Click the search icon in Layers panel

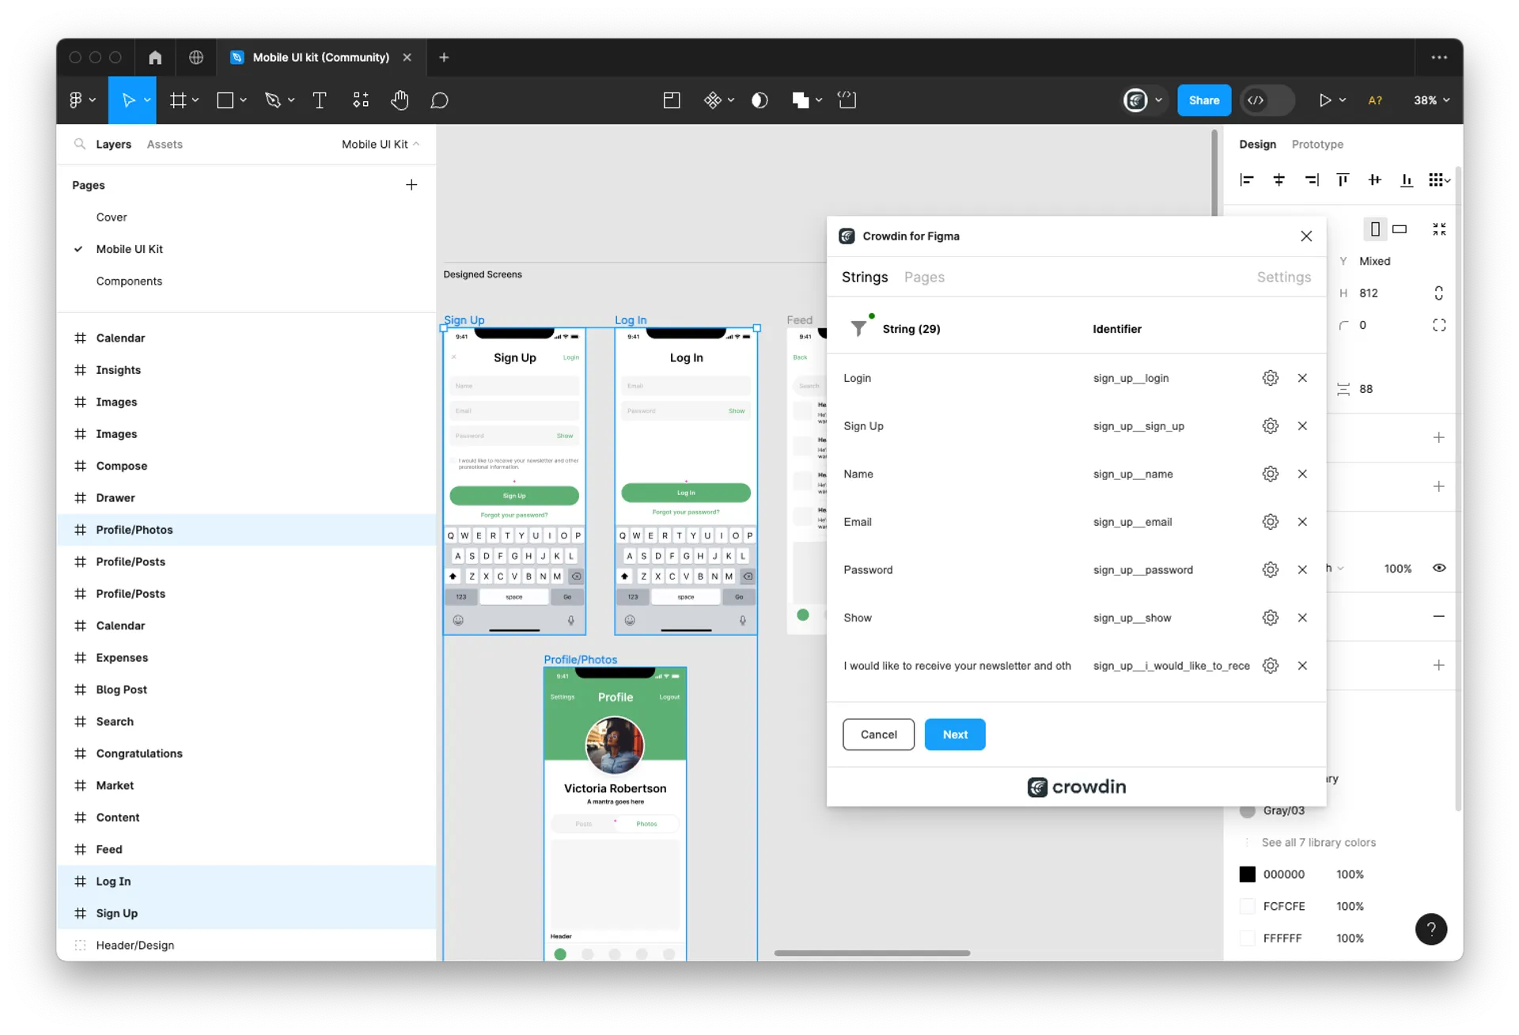pyautogui.click(x=79, y=144)
